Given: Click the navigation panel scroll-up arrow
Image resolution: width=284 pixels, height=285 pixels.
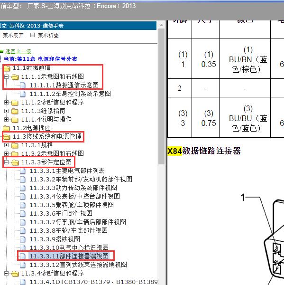Looking at the screenshot, I should pyautogui.click(x=161, y=25).
